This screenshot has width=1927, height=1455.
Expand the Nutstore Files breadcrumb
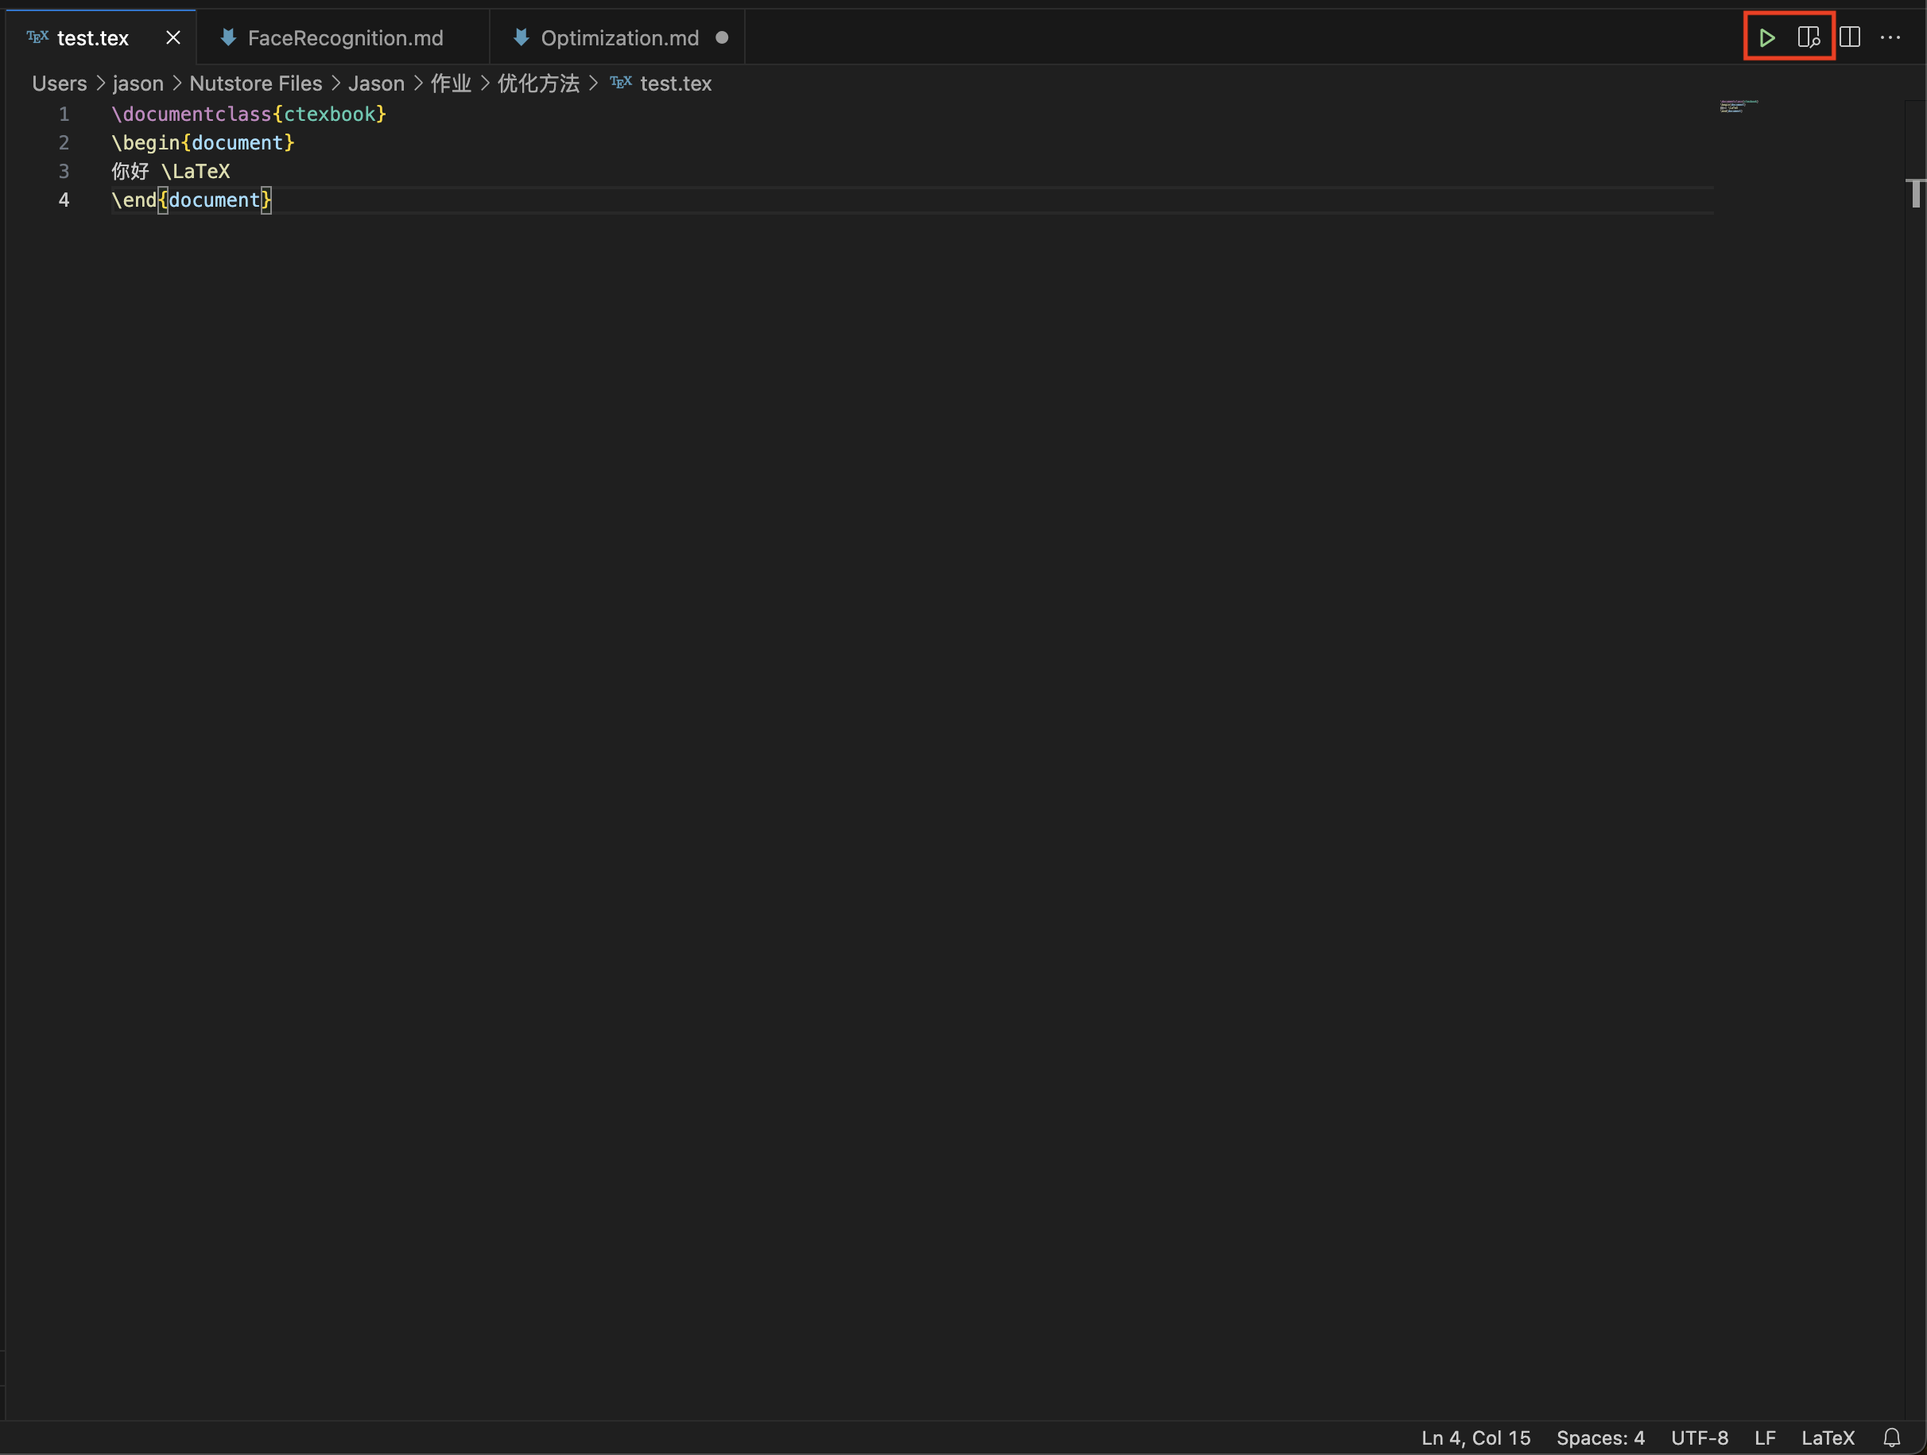(x=255, y=83)
